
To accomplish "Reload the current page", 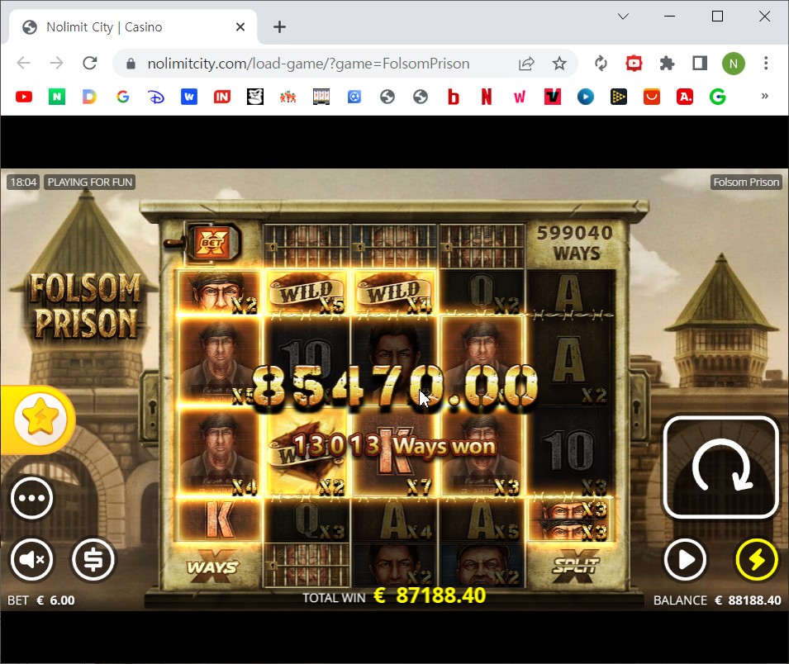I will click(x=90, y=63).
